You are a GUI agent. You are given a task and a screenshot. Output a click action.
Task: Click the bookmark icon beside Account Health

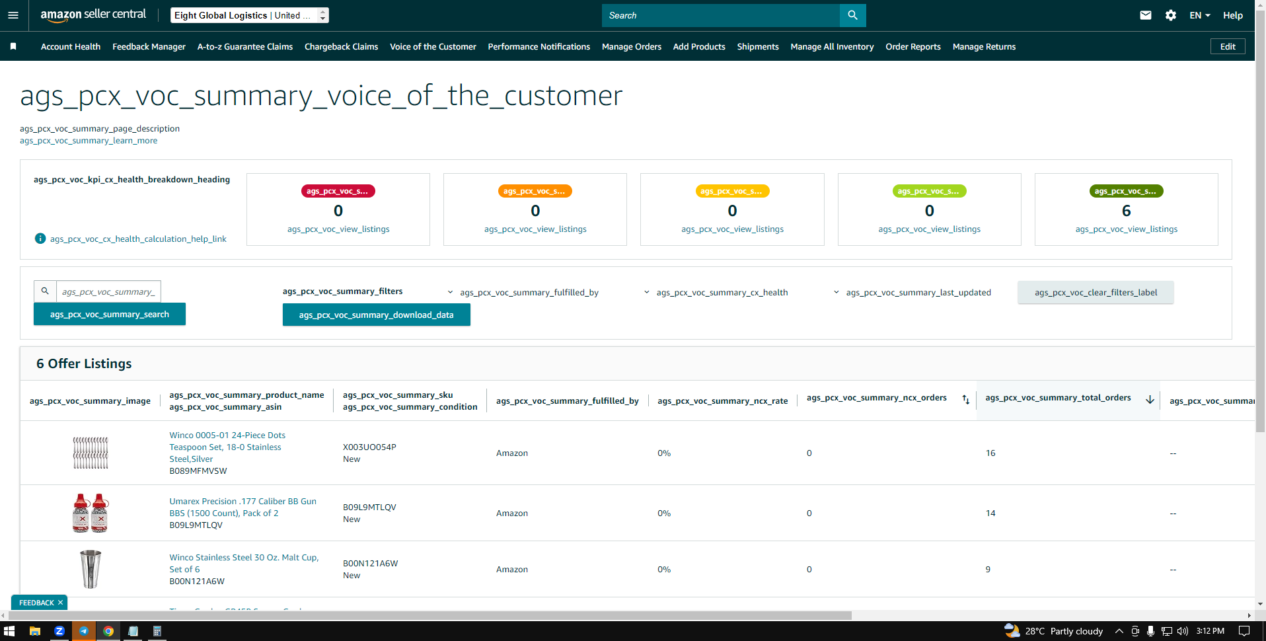(13, 46)
